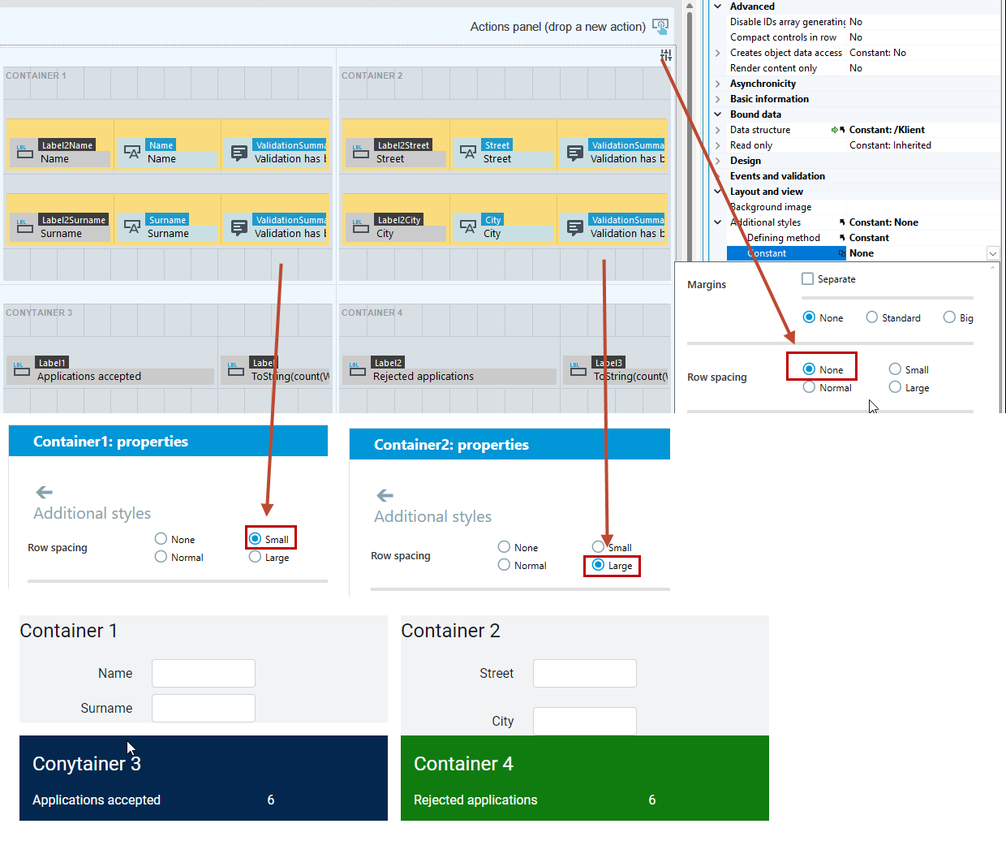Screen dimensions: 1006x841
Task: Click the Name input field in Container 1 preview
Action: tap(204, 673)
